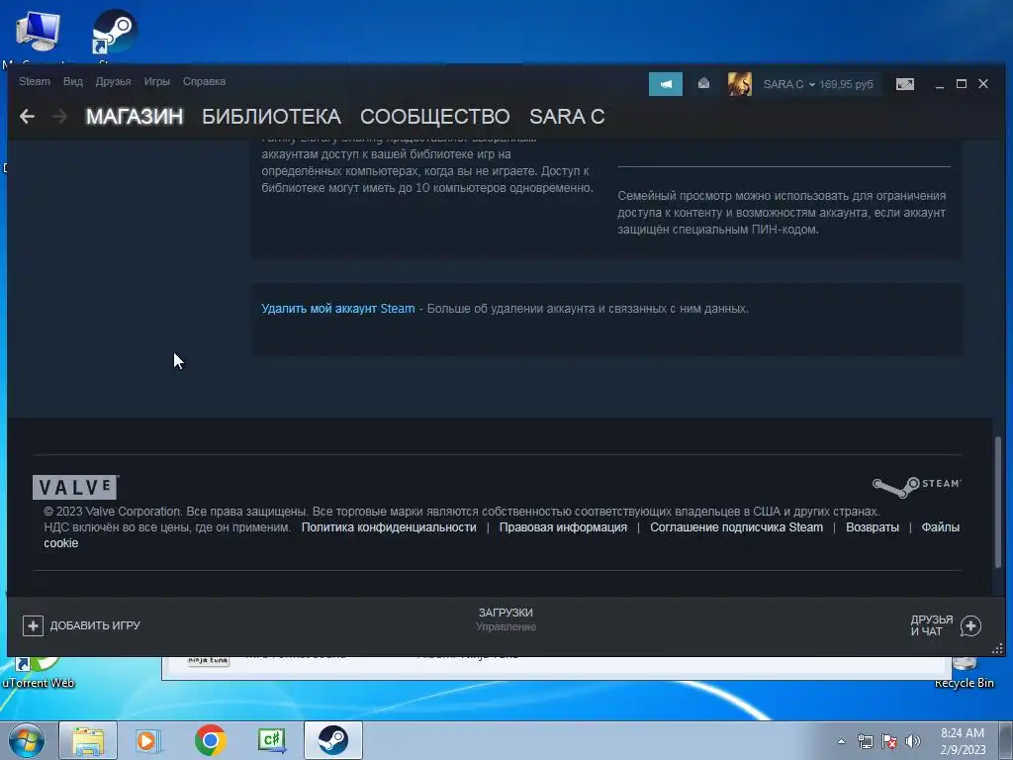Click the page vertical scrollbar thumb
The height and width of the screenshot is (760, 1013).
[x=998, y=501]
